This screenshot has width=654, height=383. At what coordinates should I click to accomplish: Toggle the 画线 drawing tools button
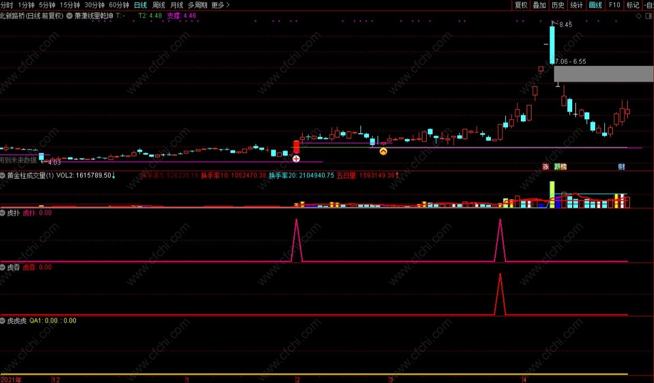(595, 5)
